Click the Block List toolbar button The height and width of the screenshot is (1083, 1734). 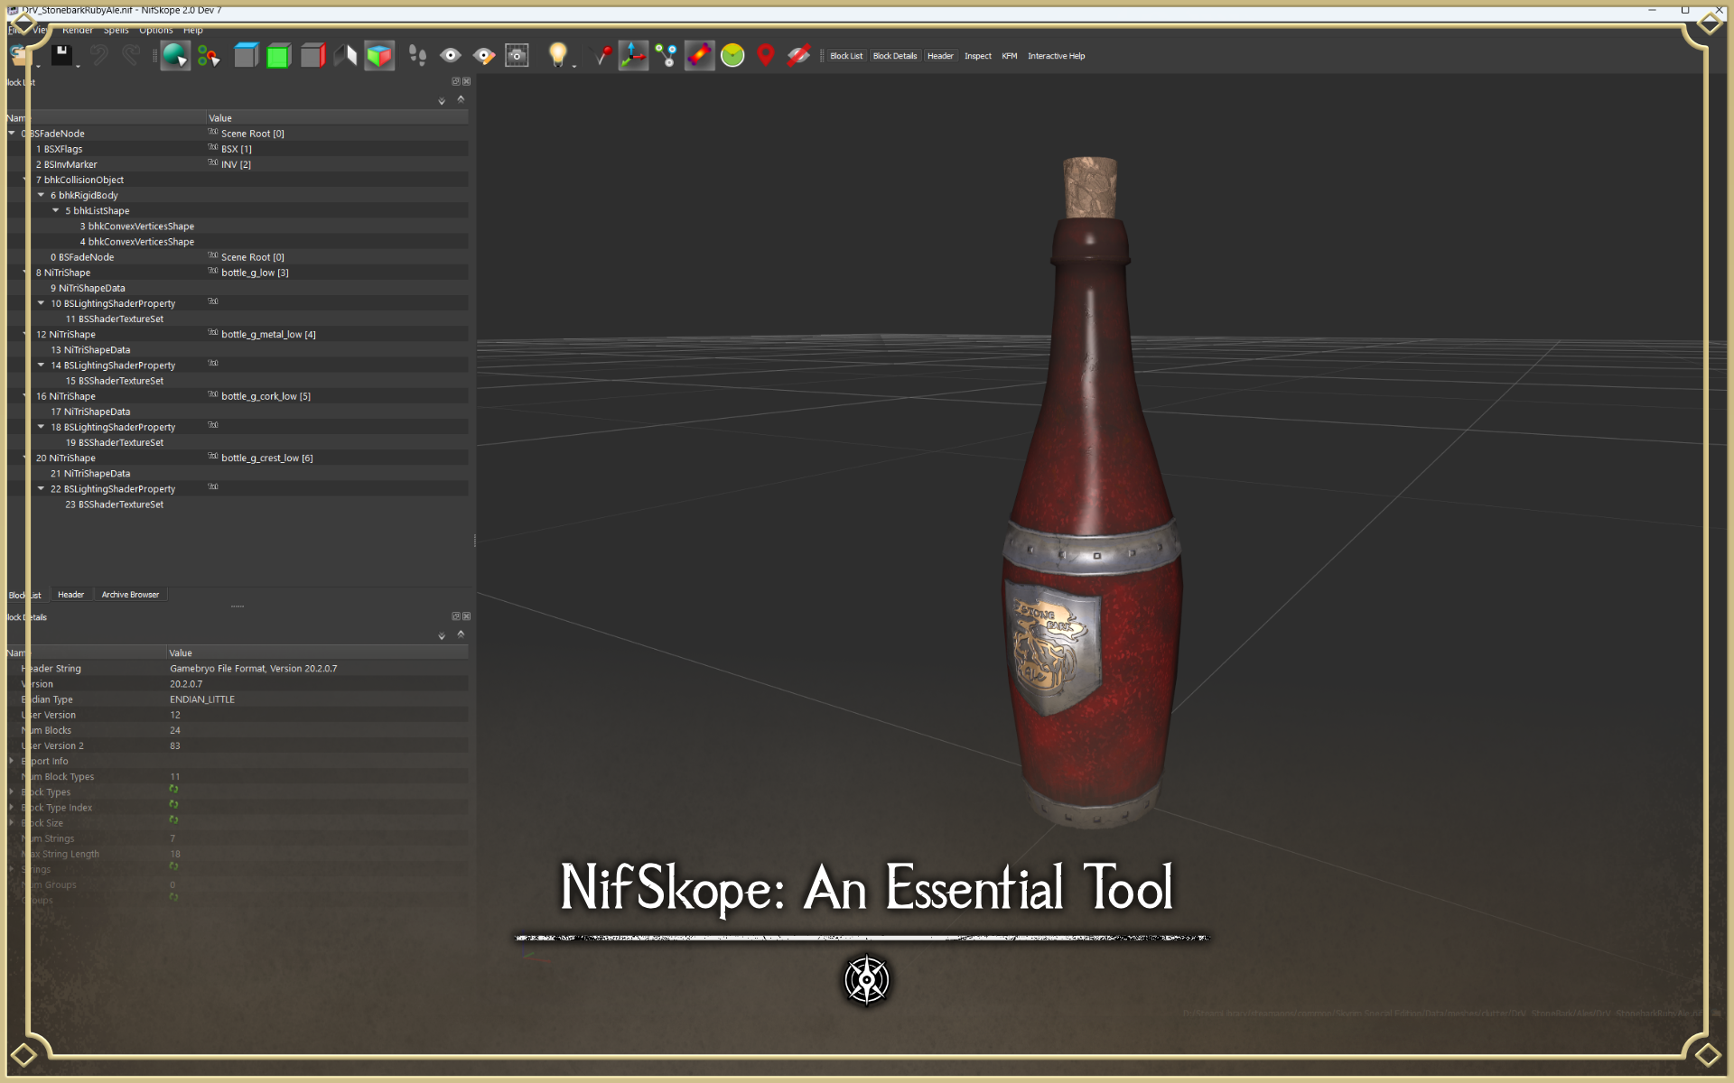846,56
